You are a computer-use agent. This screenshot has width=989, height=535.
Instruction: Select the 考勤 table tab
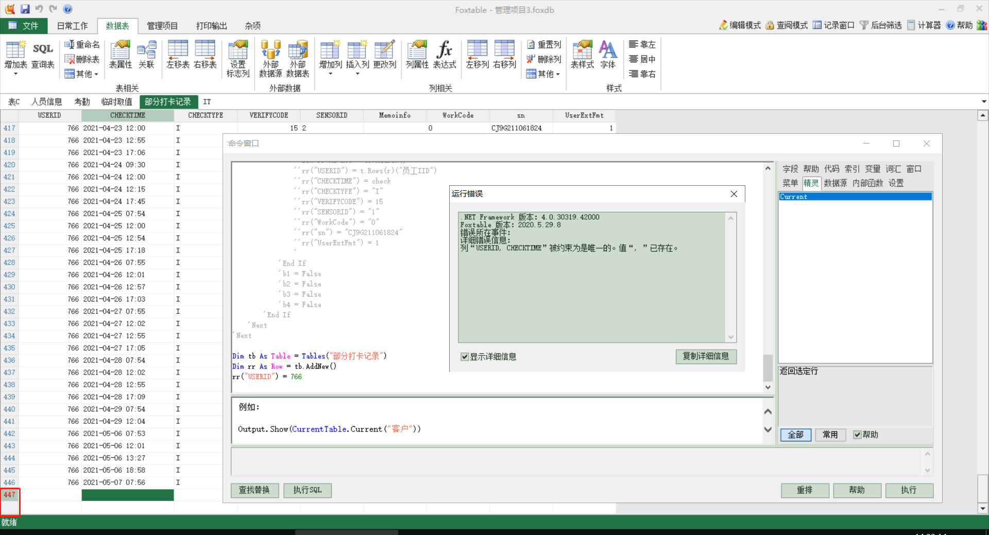[82, 102]
